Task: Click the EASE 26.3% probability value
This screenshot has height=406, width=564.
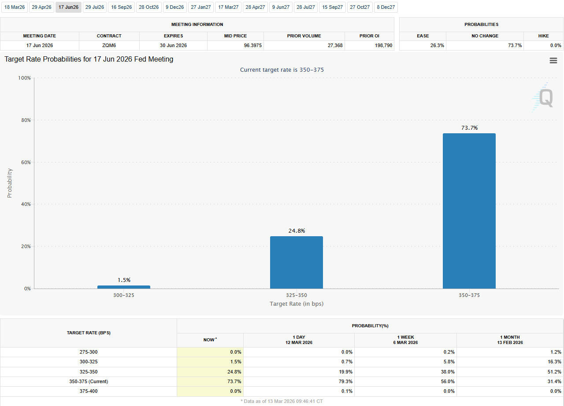Action: (423, 45)
